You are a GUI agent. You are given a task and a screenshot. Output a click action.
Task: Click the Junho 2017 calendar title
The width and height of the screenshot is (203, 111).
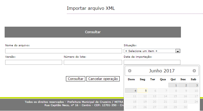tap(162, 71)
